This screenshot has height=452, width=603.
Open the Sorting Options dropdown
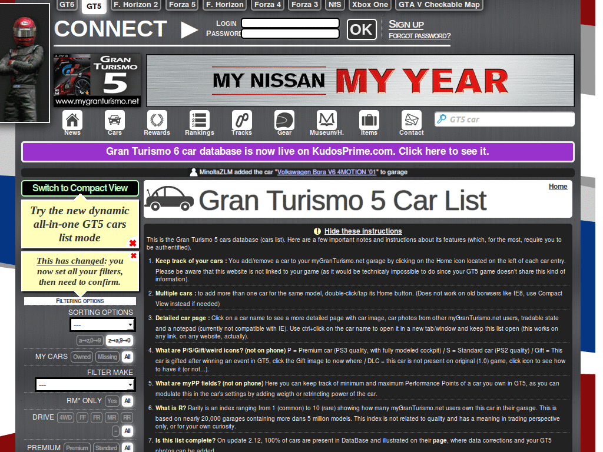102,325
